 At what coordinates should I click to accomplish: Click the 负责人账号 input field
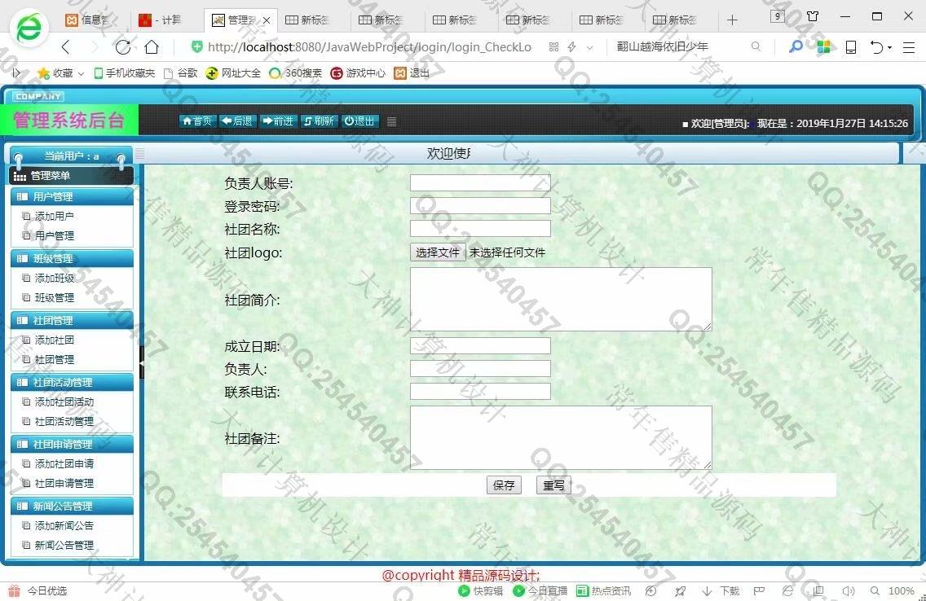[x=480, y=183]
